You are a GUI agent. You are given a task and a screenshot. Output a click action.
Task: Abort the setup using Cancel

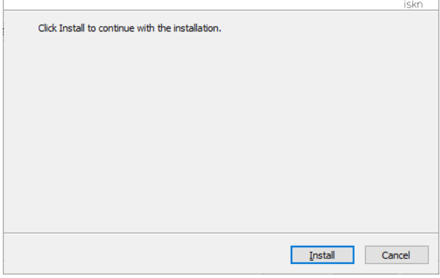click(397, 255)
